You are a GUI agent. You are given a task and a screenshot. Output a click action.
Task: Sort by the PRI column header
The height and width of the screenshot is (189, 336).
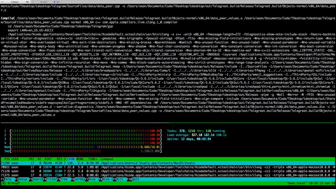tap(31, 159)
